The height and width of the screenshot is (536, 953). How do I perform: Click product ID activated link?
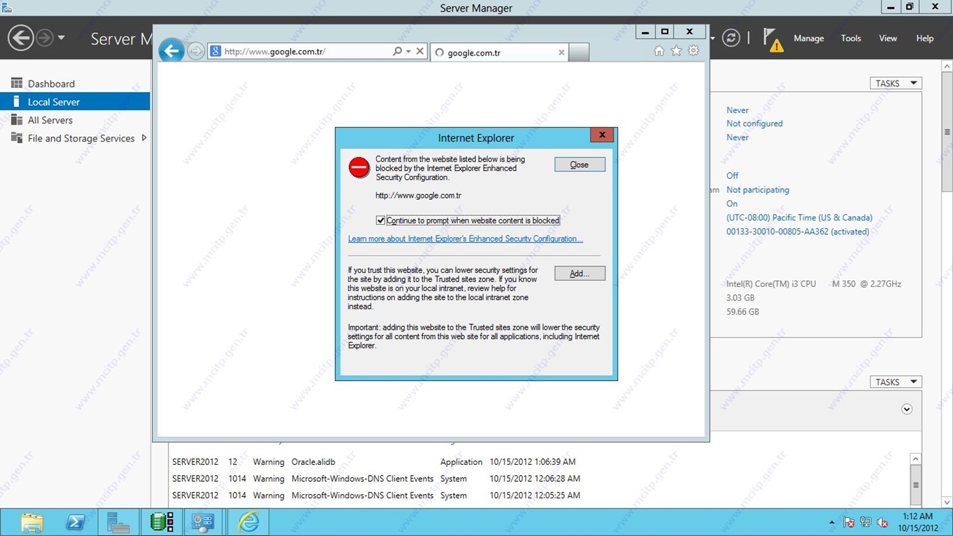[797, 231]
